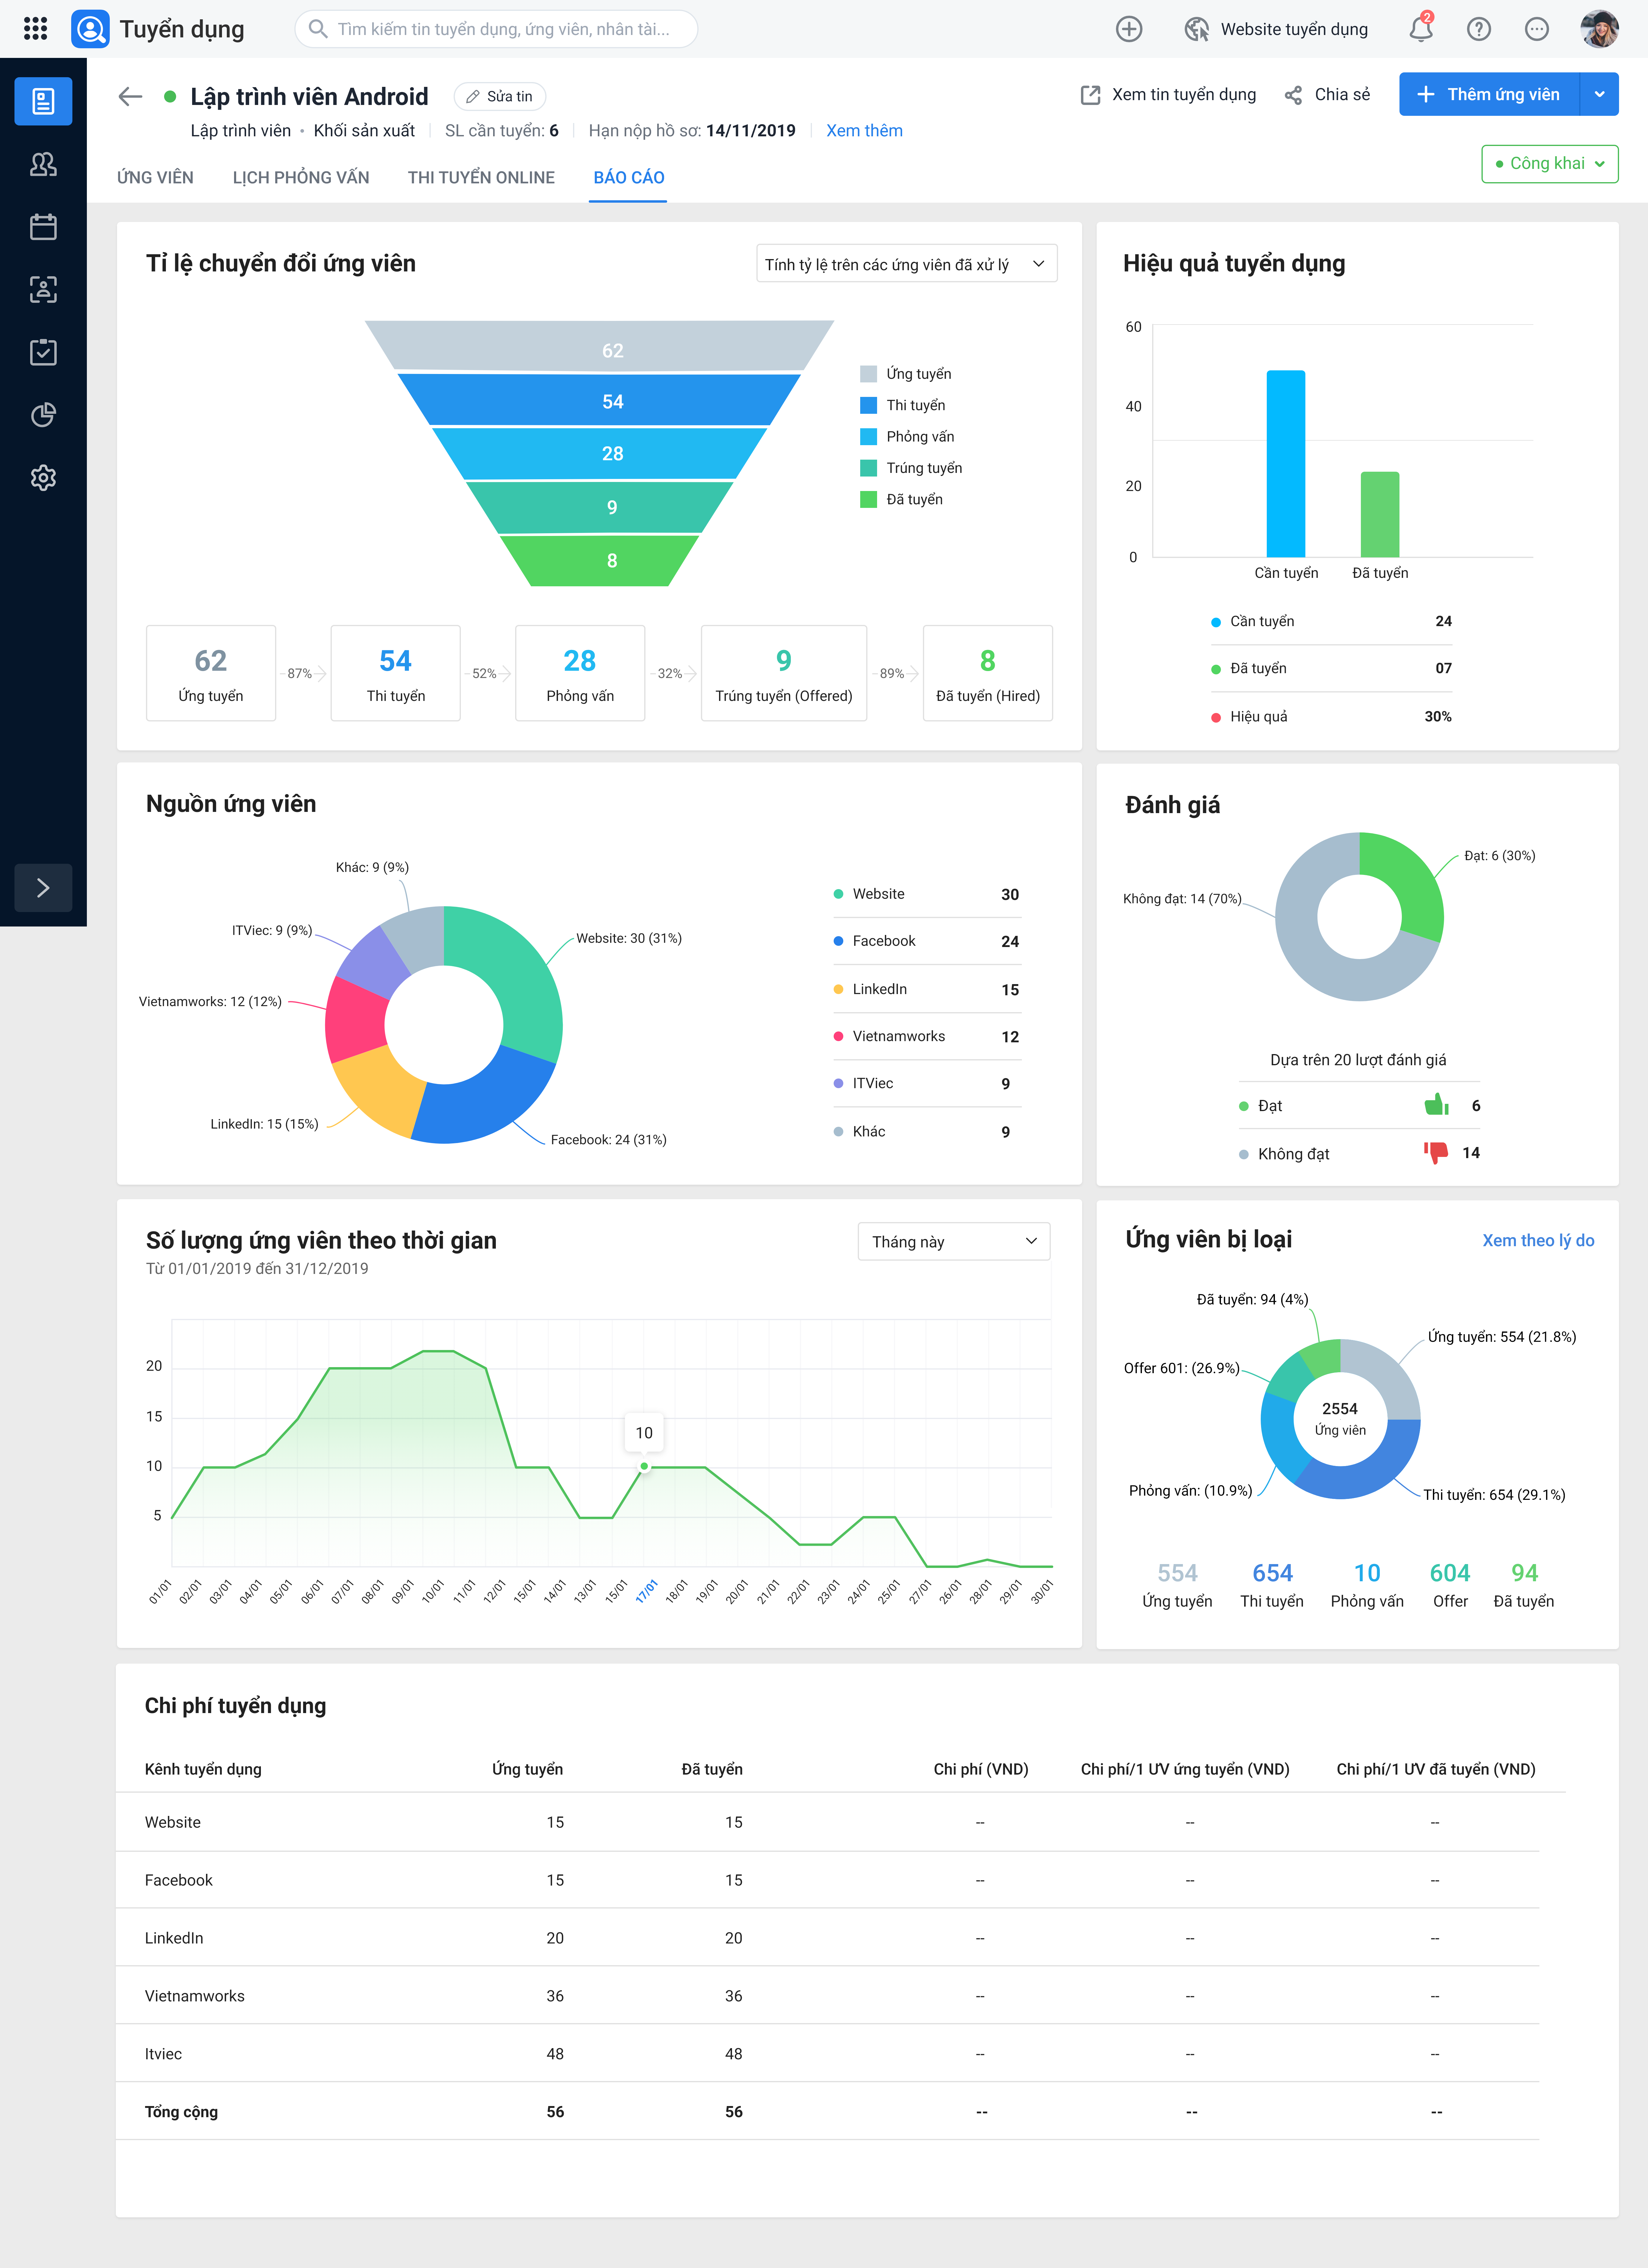1648x2268 pixels.
Task: Click the Trúng tuyển legend color swatch
Action: [x=868, y=468]
